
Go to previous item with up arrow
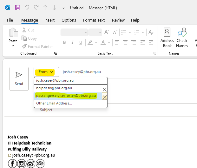pyautogui.click(x=45, y=8)
